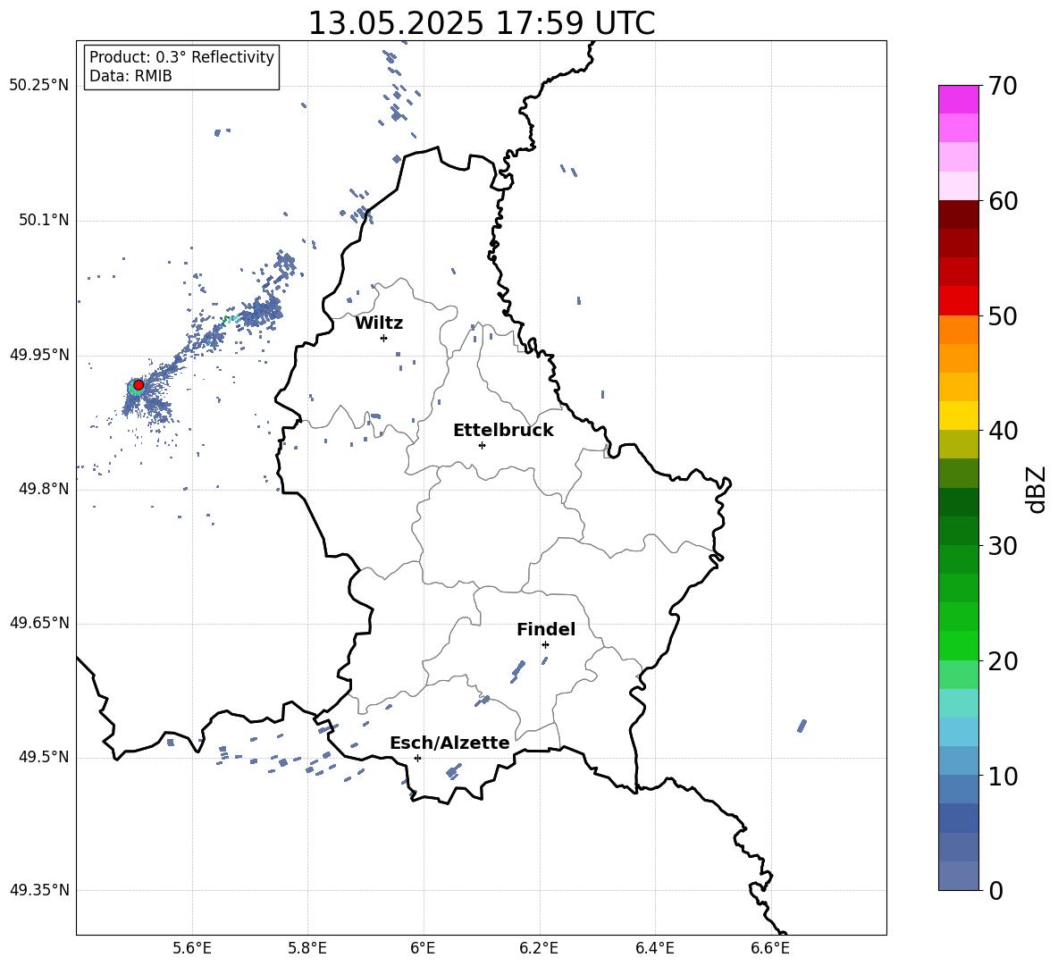This screenshot has width=1058, height=966.
Task: Click the Findel label
Action: coord(546,629)
